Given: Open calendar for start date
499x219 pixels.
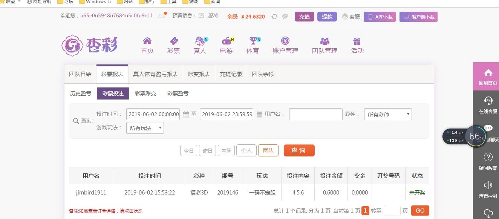Looking at the screenshot, I should pos(186,114).
